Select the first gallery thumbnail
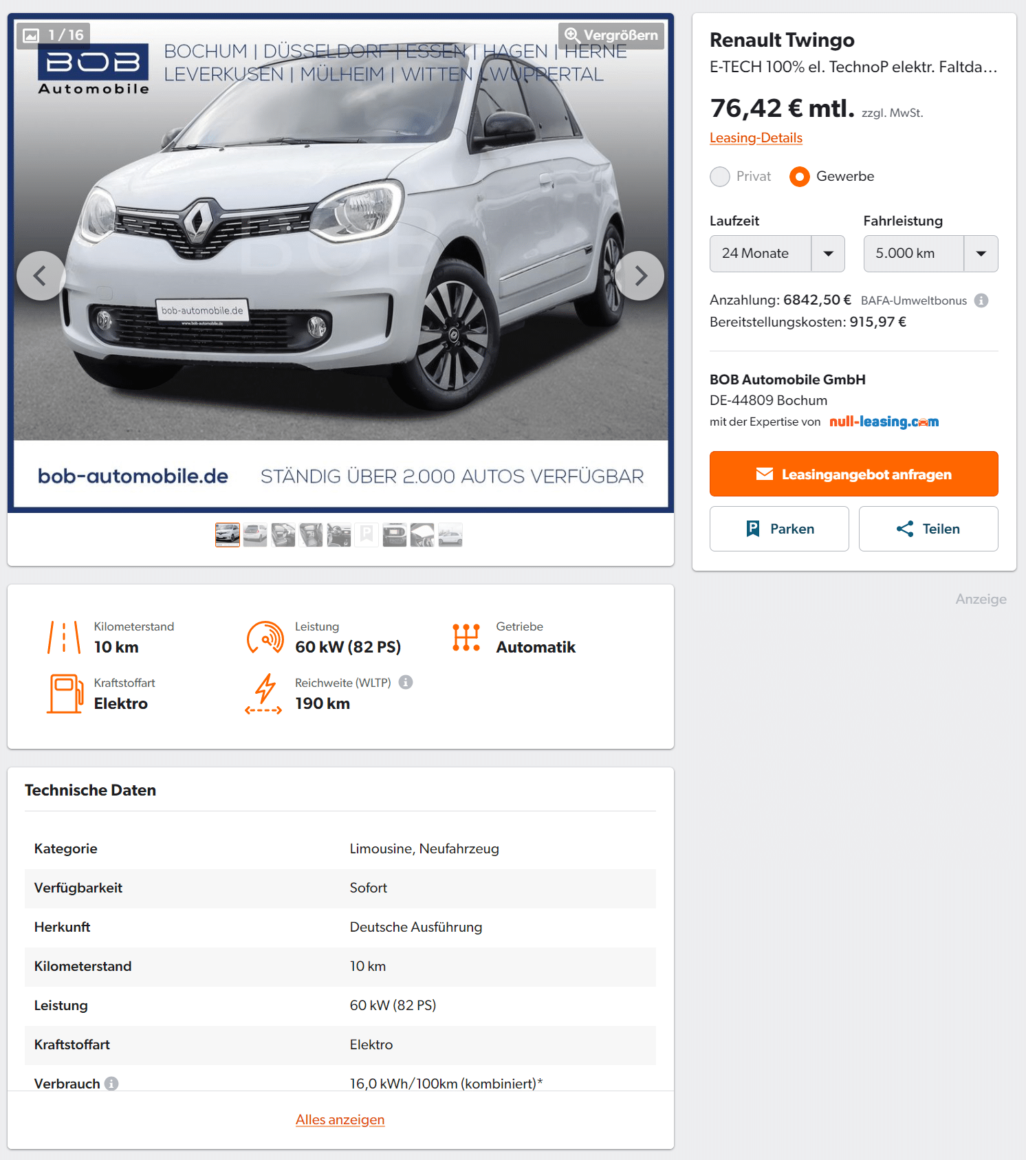The image size is (1026, 1160). click(228, 534)
